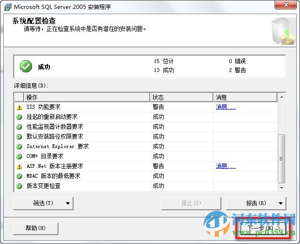Click the 帮助(H) button
The image size is (300, 244).
coord(36,228)
